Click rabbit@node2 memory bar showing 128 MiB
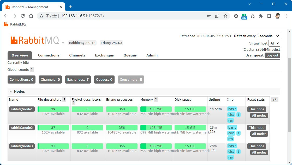The image size is (292, 165). pos(156,128)
